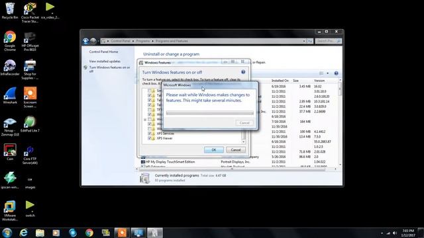
Task: Open the Control Panel Home link
Action: pos(103,52)
